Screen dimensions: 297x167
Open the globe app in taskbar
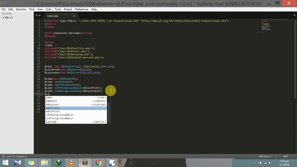(x=58, y=163)
